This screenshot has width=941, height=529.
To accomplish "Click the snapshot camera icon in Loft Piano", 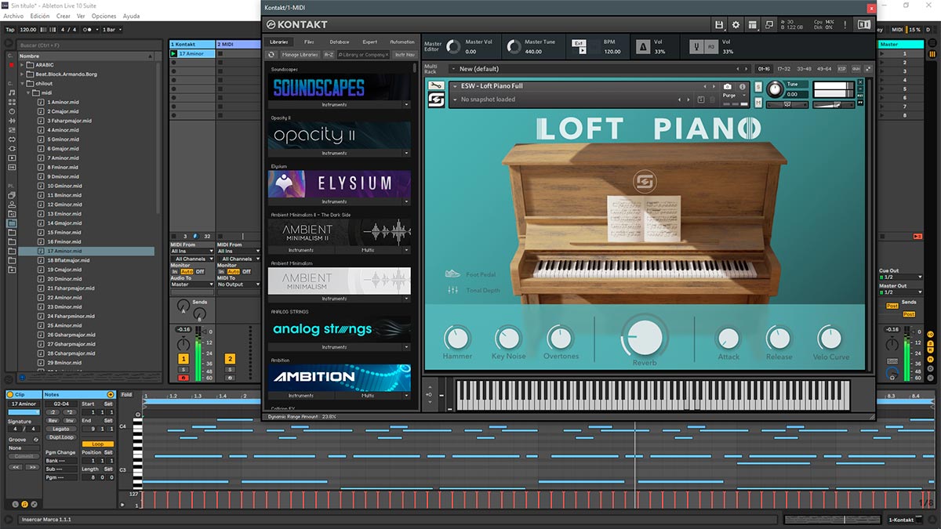I will click(728, 86).
